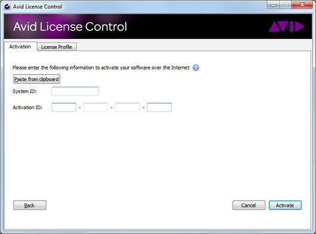The width and height of the screenshot is (316, 234).
Task: Click the blue help question mark icon
Action: 196,67
